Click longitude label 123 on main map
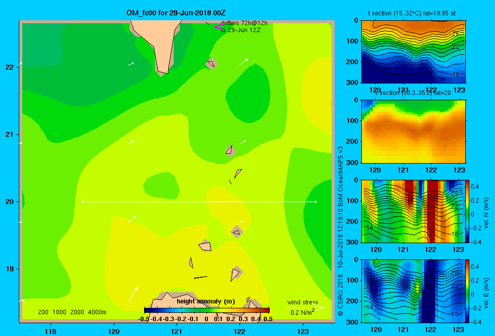This screenshot has width=495, height=336. [303, 331]
